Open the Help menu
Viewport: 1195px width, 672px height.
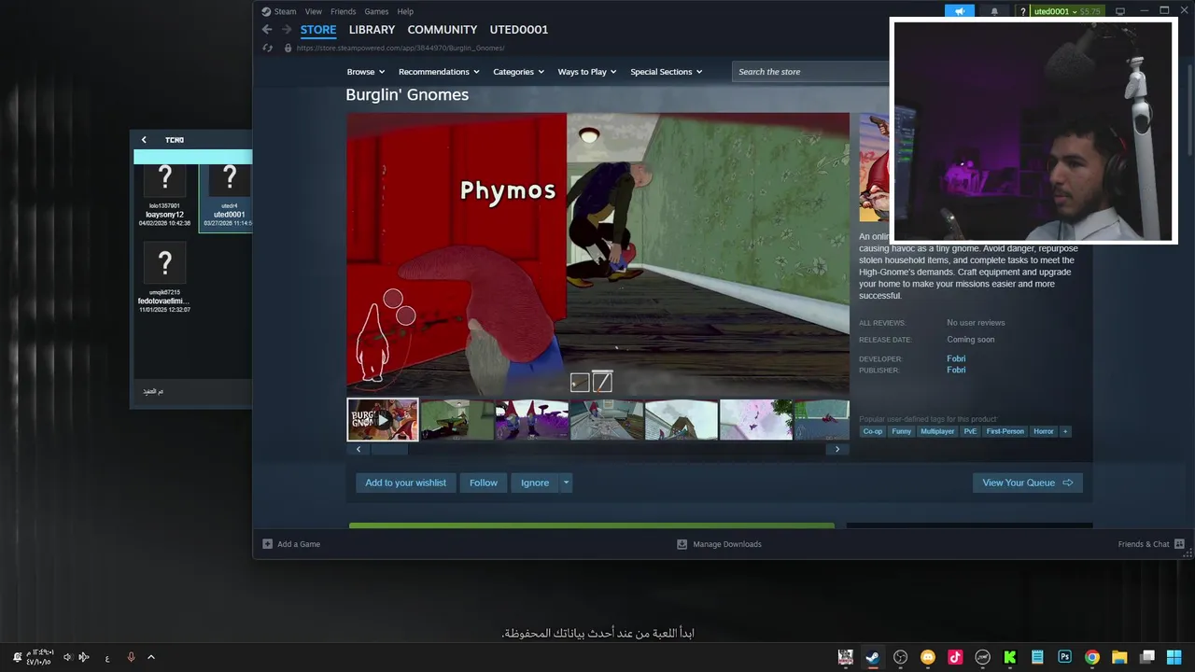click(x=405, y=11)
